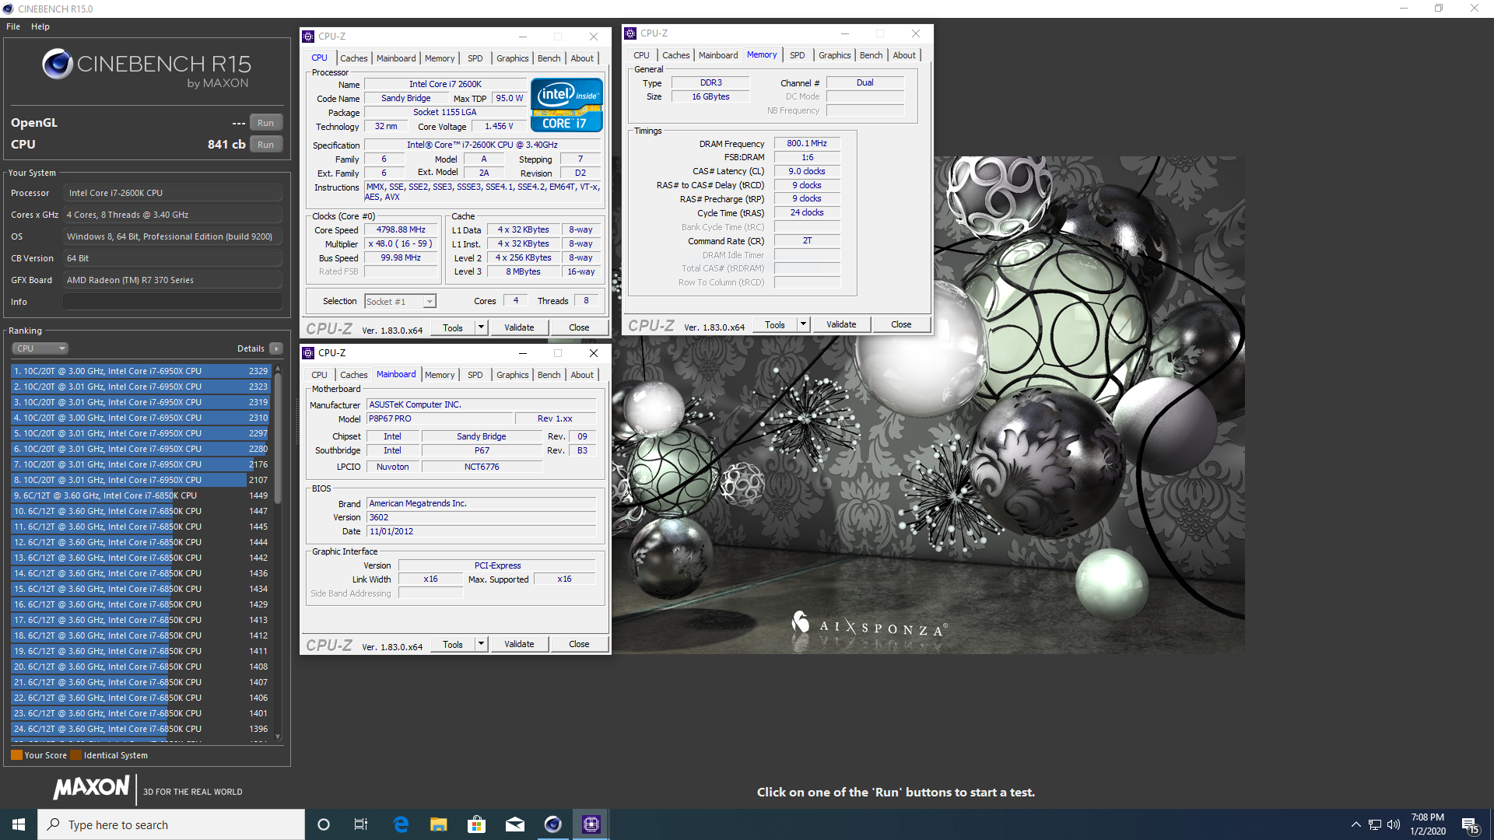Click CPU-Z icon in top-left CPU window title
The width and height of the screenshot is (1494, 840).
click(308, 37)
